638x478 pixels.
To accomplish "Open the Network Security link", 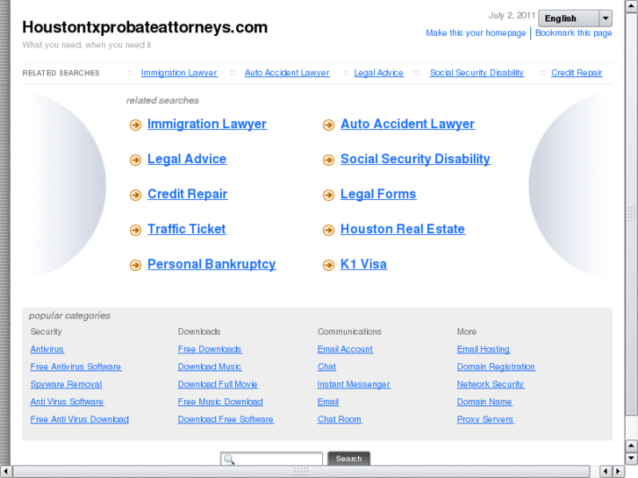I will 490,384.
